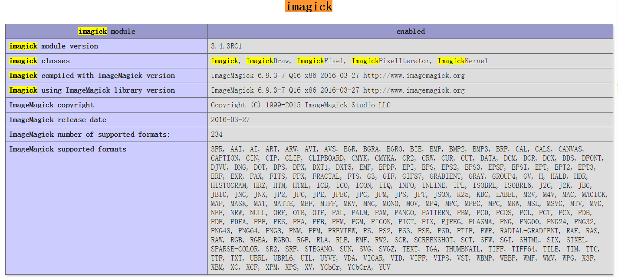Click the YCbCrA format entry
Viewport: 618px width, 277px height.
click(359, 267)
